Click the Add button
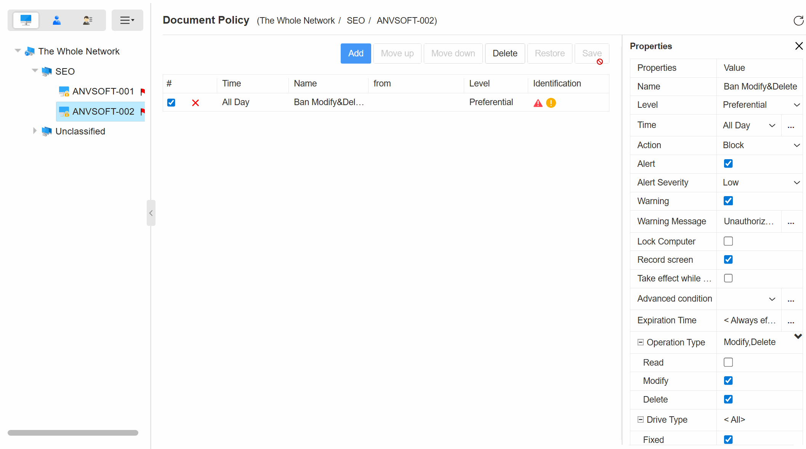This screenshot has width=806, height=449. [x=356, y=53]
